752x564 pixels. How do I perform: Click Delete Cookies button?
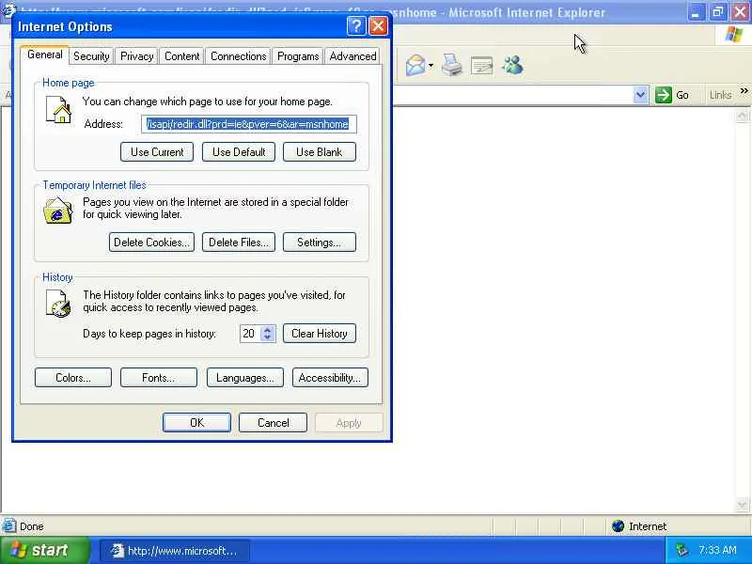click(x=151, y=243)
